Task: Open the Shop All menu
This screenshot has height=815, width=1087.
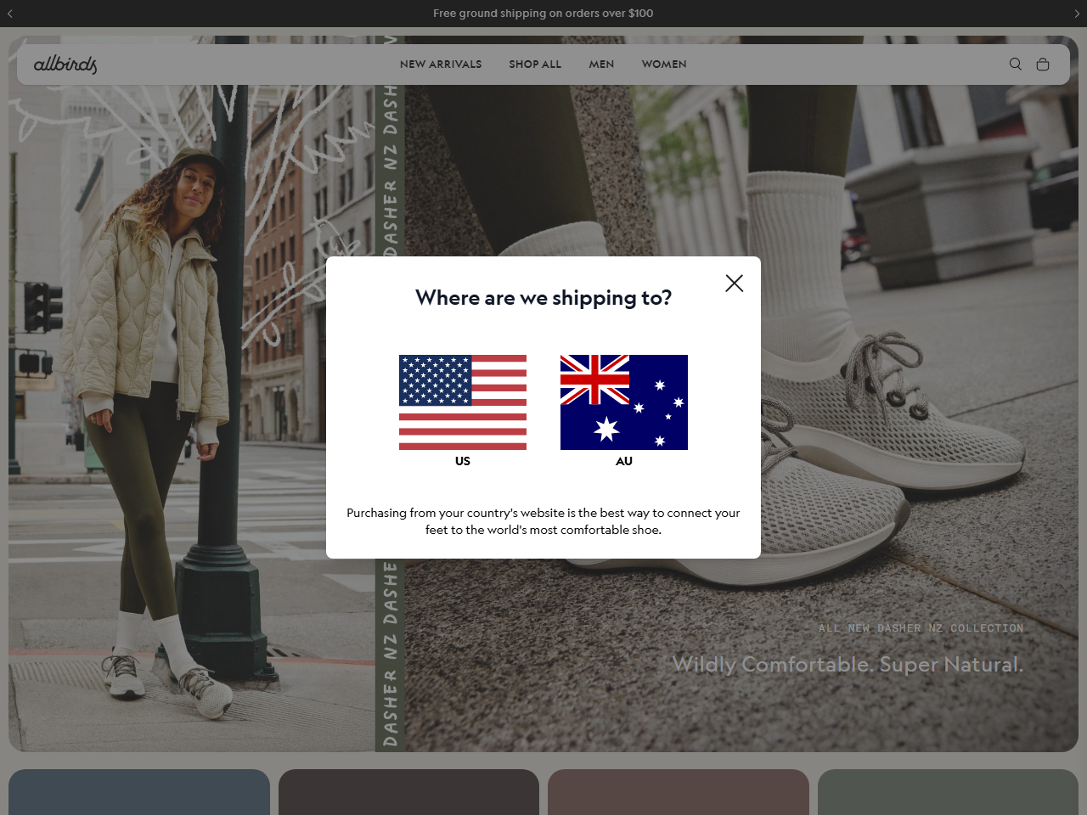Action: pos(535,64)
